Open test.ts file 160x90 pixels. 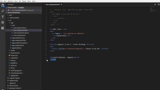(x=12, y=68)
